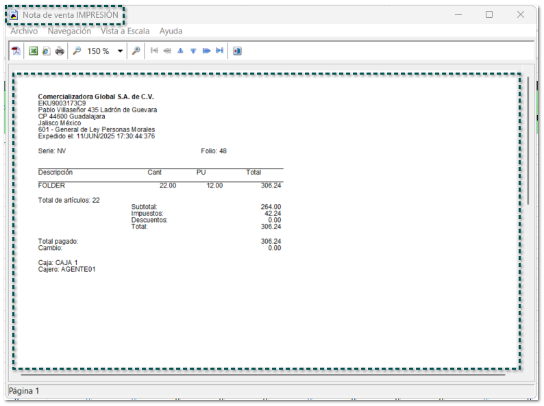Click the zoom in magnifier icon
Image resolution: width=544 pixels, height=406 pixels.
(136, 51)
